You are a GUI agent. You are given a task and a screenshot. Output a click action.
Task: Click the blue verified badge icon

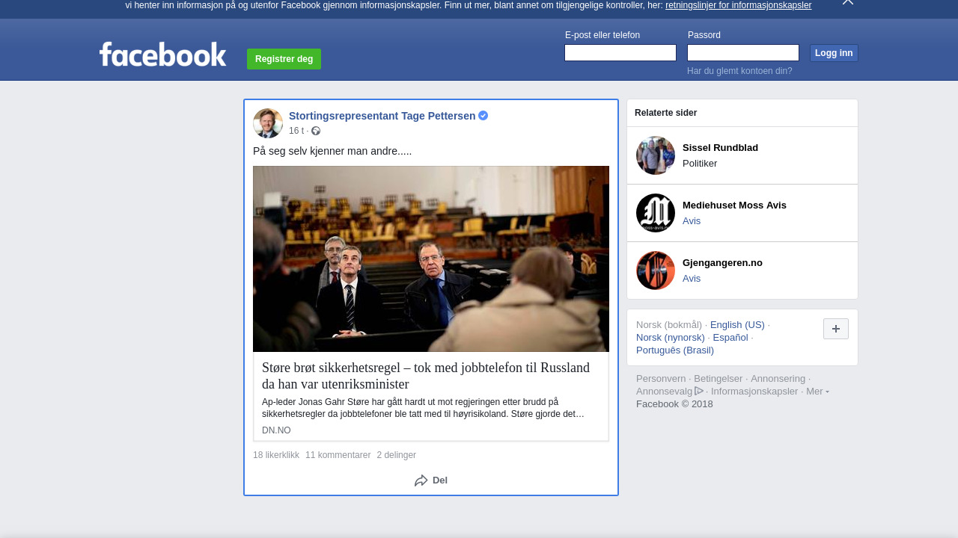click(483, 116)
